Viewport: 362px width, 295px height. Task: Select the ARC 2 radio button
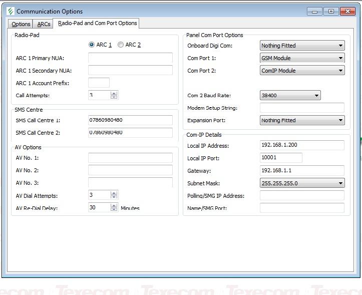click(121, 45)
